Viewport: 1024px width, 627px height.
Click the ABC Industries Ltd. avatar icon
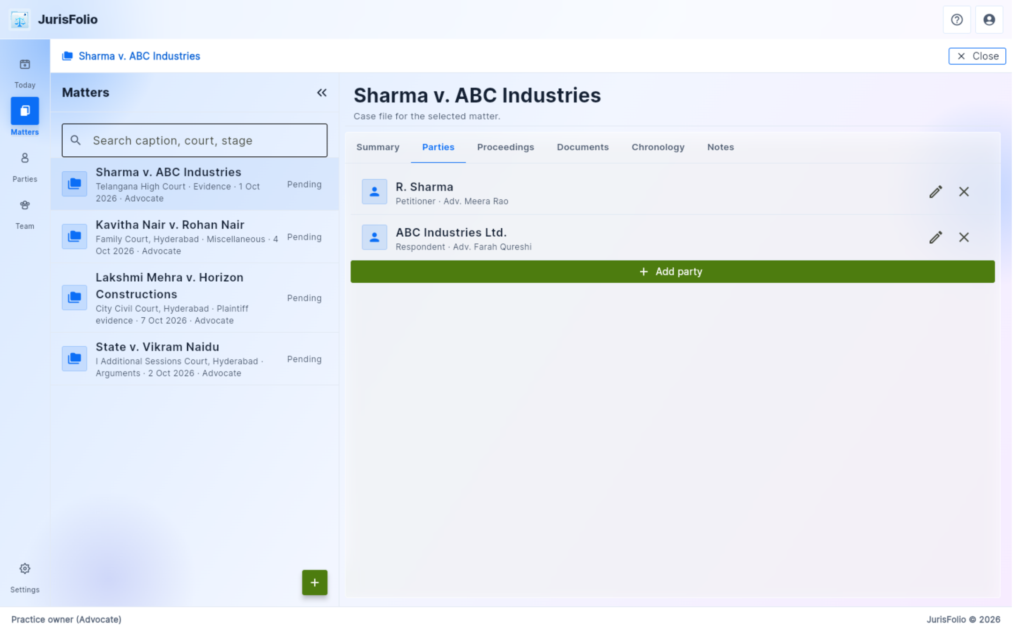click(374, 237)
